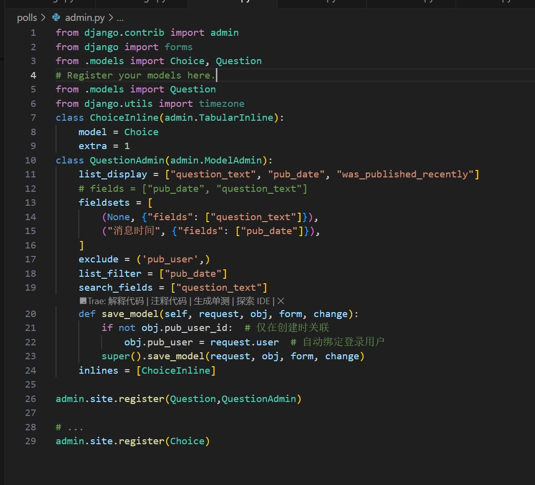The image size is (535, 485).
Task: Select line number 1 in the gutter
Action: pos(33,33)
